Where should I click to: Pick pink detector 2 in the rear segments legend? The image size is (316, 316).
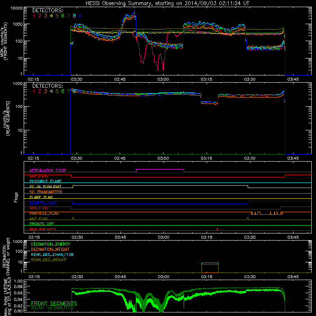point(40,91)
